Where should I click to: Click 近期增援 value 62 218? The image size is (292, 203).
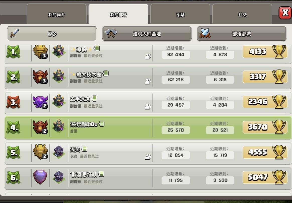176,80
